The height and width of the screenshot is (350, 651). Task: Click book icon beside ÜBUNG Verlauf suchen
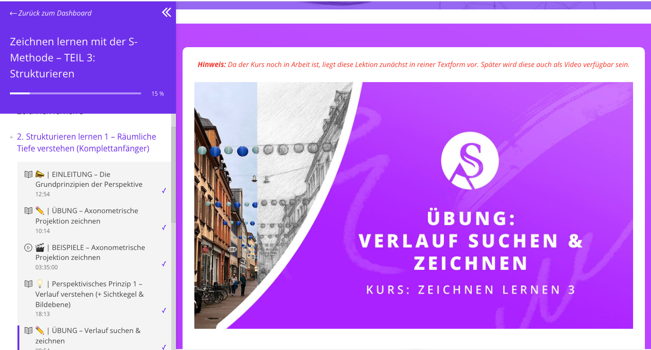(28, 331)
